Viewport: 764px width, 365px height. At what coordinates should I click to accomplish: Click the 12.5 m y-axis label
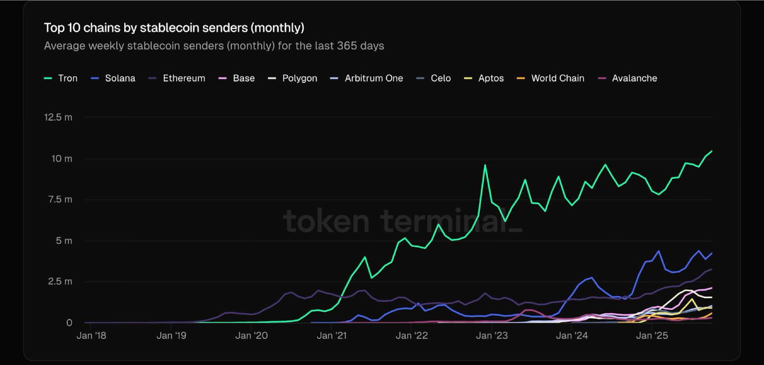(x=58, y=117)
